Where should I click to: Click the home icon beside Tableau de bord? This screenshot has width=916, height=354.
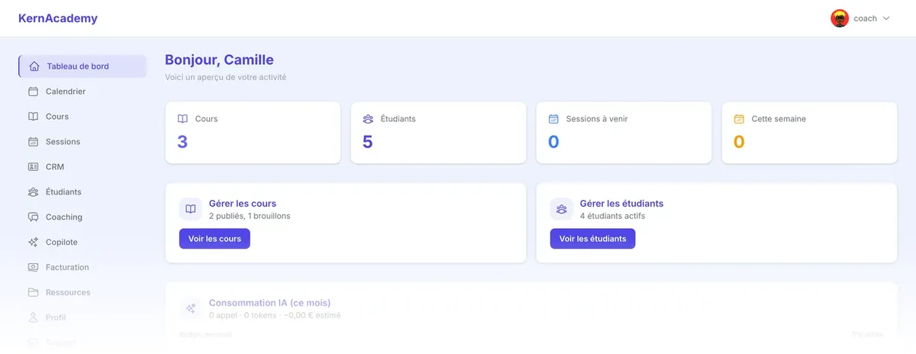[x=34, y=66]
